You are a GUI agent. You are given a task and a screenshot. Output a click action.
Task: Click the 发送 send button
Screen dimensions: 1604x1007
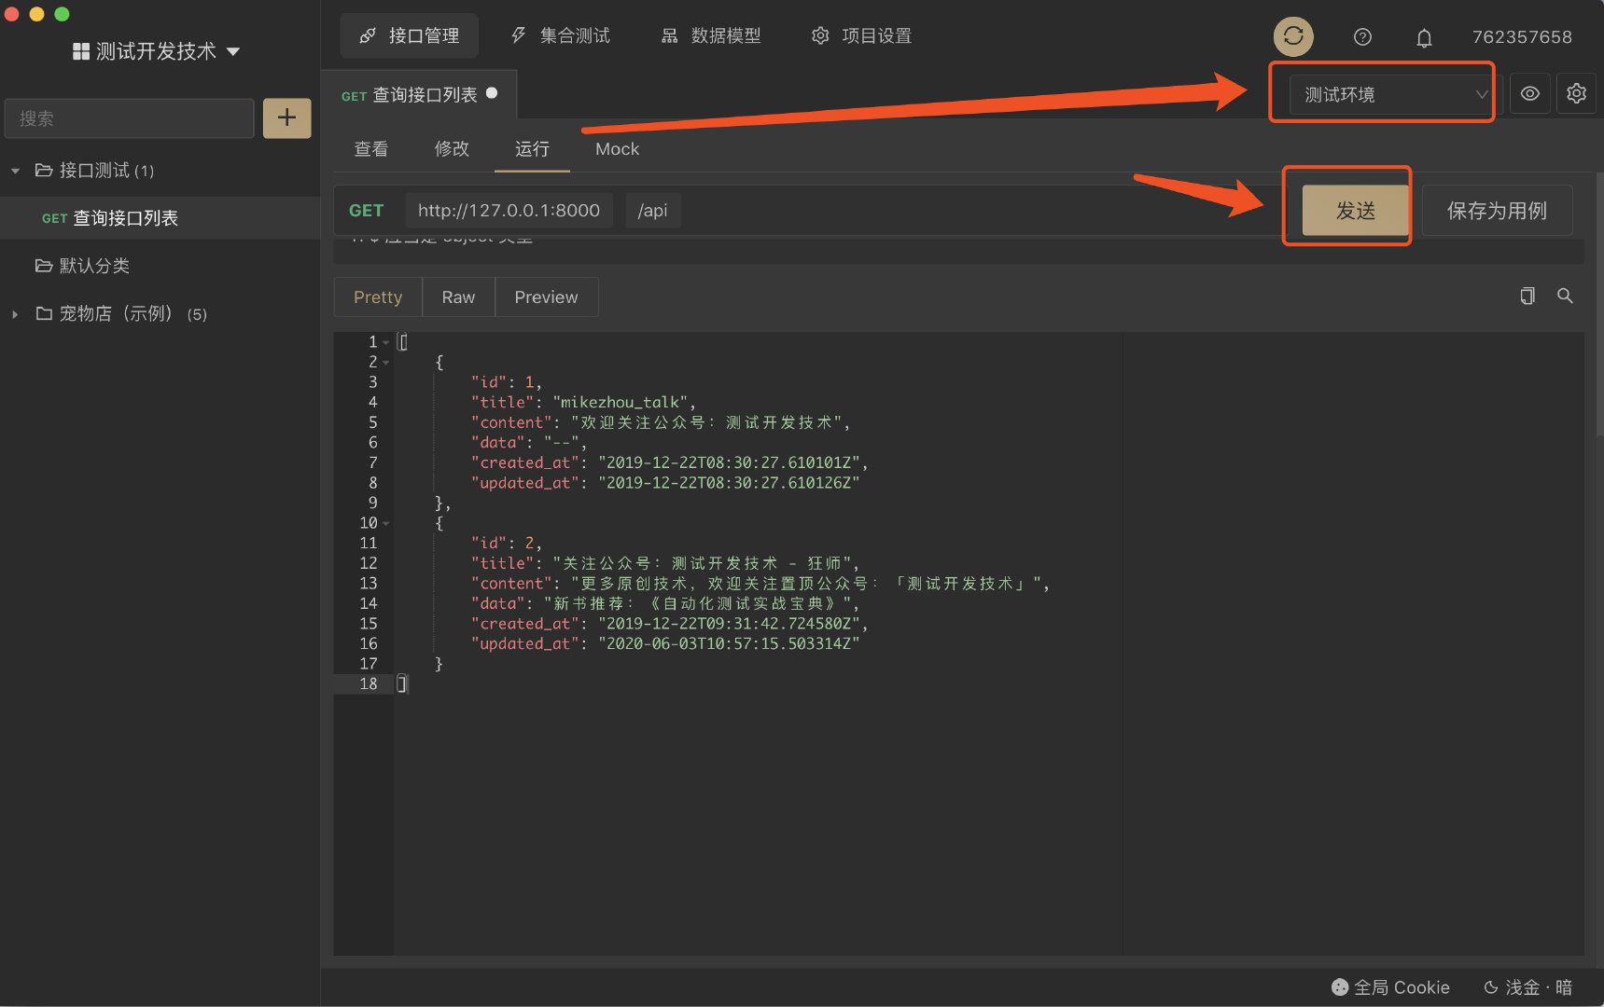click(1355, 210)
